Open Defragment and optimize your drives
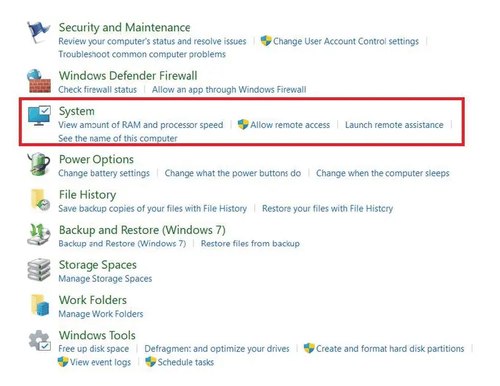This screenshot has height=386, width=500. (x=217, y=349)
